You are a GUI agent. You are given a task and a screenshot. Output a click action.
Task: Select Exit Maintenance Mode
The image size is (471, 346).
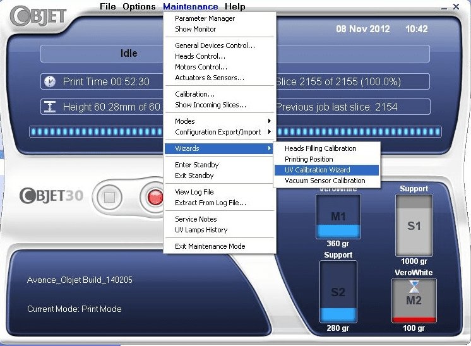click(x=220, y=246)
